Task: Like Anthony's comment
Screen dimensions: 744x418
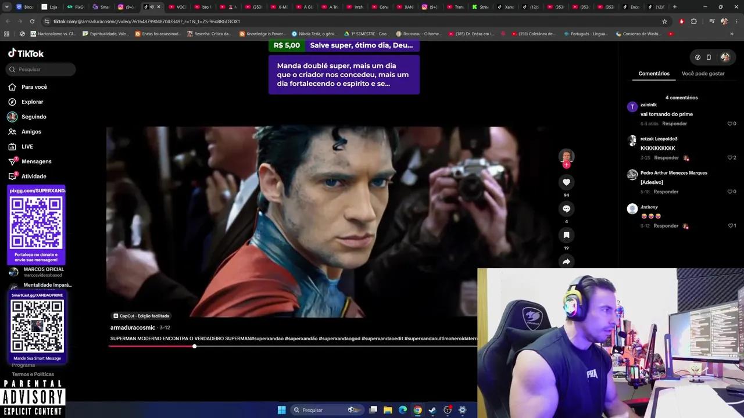Action: pyautogui.click(x=732, y=226)
